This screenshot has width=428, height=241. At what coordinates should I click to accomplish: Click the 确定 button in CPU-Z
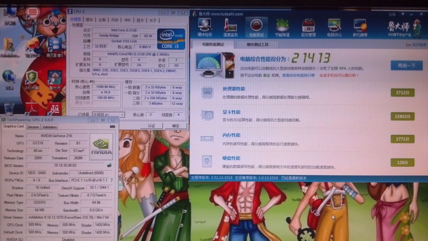pos(176,126)
